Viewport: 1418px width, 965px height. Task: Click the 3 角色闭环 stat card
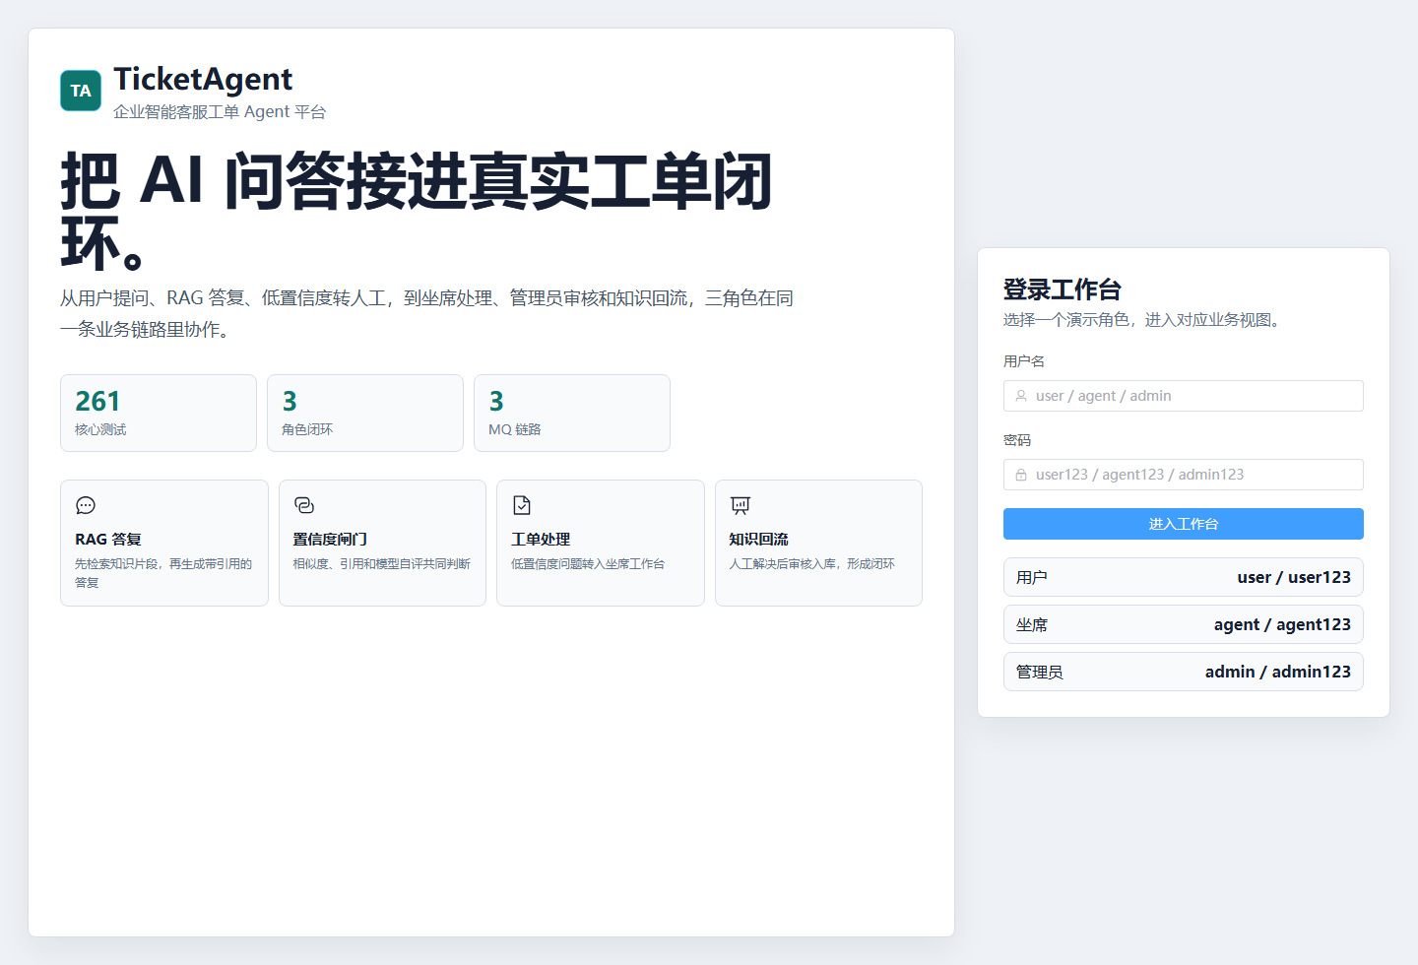coord(365,413)
